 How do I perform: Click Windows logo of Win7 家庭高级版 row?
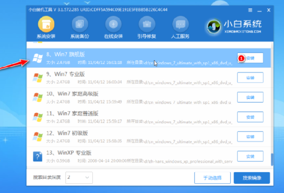pyautogui.click(x=38, y=97)
